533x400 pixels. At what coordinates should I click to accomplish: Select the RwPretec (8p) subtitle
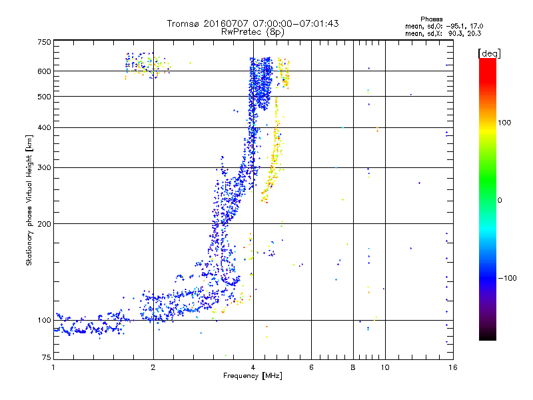point(253,32)
